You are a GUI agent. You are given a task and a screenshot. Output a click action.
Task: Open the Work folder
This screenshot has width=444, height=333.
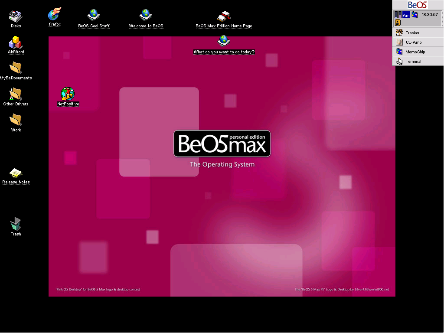coord(16,120)
